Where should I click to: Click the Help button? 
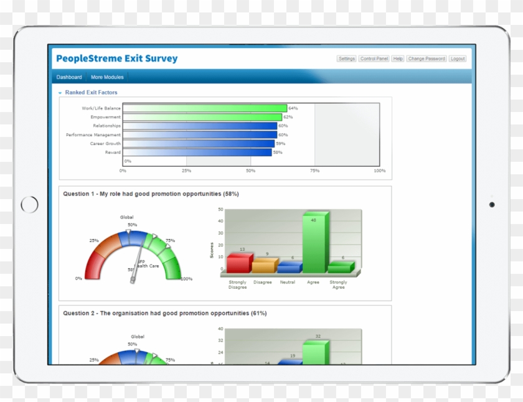pos(398,59)
